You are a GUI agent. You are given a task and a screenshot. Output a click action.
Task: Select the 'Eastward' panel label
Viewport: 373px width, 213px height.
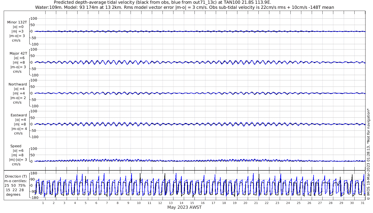tap(19, 115)
